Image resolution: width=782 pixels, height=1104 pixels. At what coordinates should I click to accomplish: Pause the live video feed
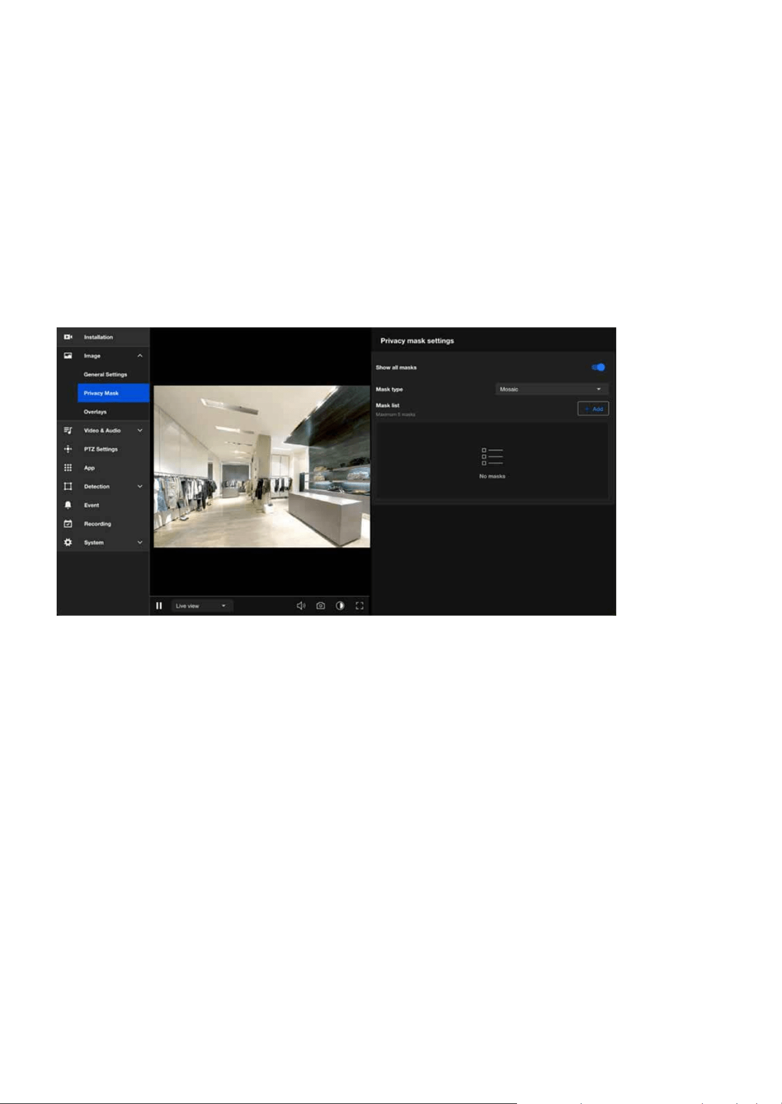[159, 606]
